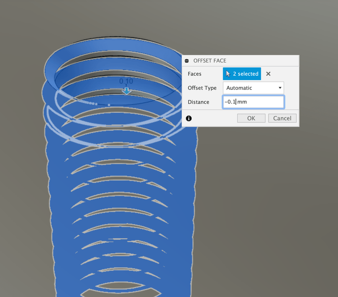
Task: Collapse the OFFSET FACE dialog header icon
Action: pos(187,61)
